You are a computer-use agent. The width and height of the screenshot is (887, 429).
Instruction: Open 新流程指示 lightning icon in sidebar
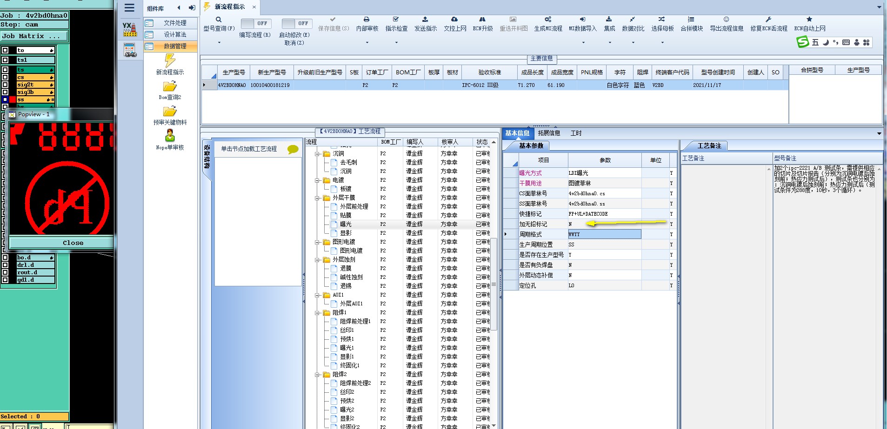170,60
